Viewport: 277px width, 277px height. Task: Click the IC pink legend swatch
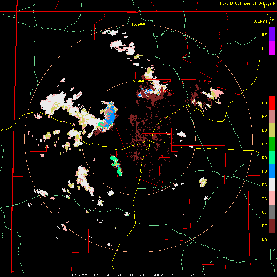point(272,199)
